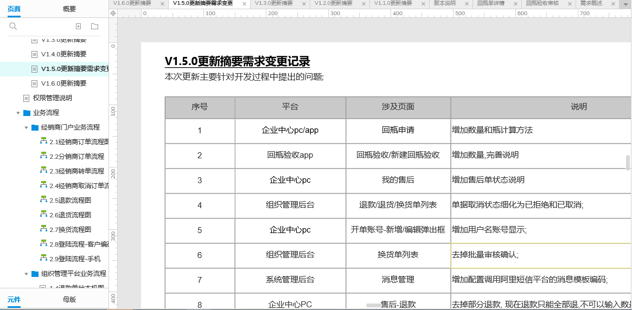
Task: Click the flowchart icon beside 2.1经销商订单流程图
Action: (43, 141)
